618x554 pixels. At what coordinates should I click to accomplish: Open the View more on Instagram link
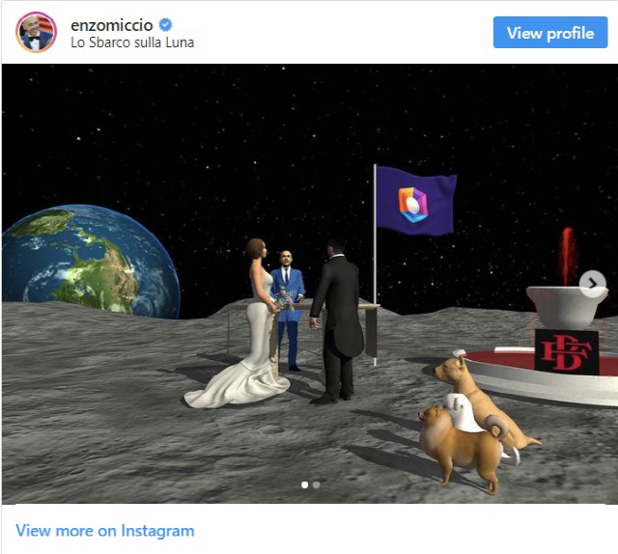105,531
